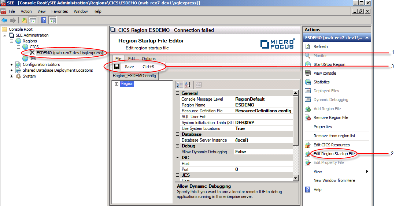Select ESDEMO (nwb-rex7-dev1\sqlexpress) region
Screen dimensions: 403x206
coord(70,53)
